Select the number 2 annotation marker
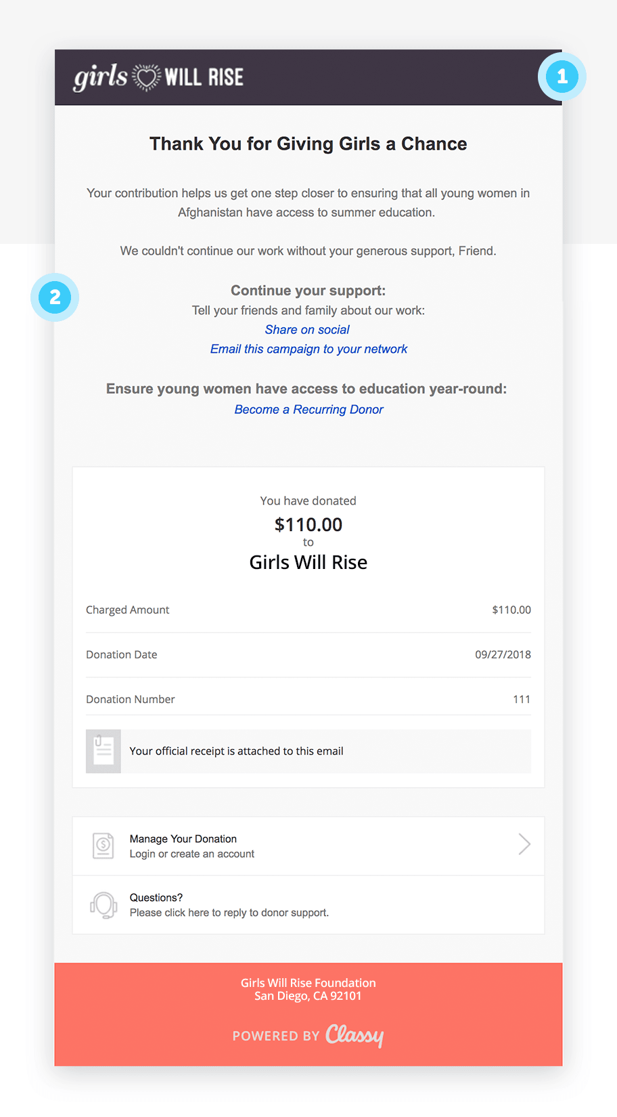617x1117 pixels. [x=55, y=297]
